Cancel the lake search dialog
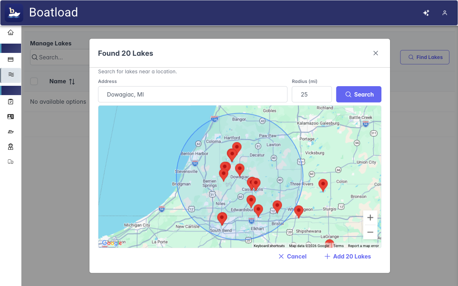This screenshot has height=286, width=458. pyautogui.click(x=292, y=256)
